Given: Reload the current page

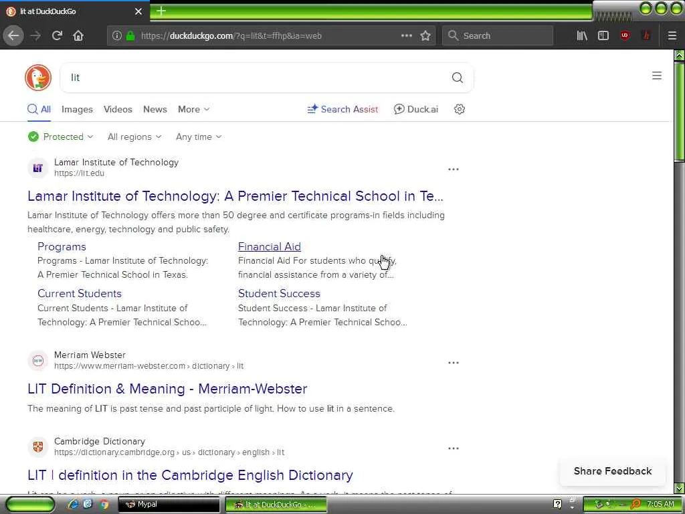Looking at the screenshot, I should pyautogui.click(x=58, y=35).
